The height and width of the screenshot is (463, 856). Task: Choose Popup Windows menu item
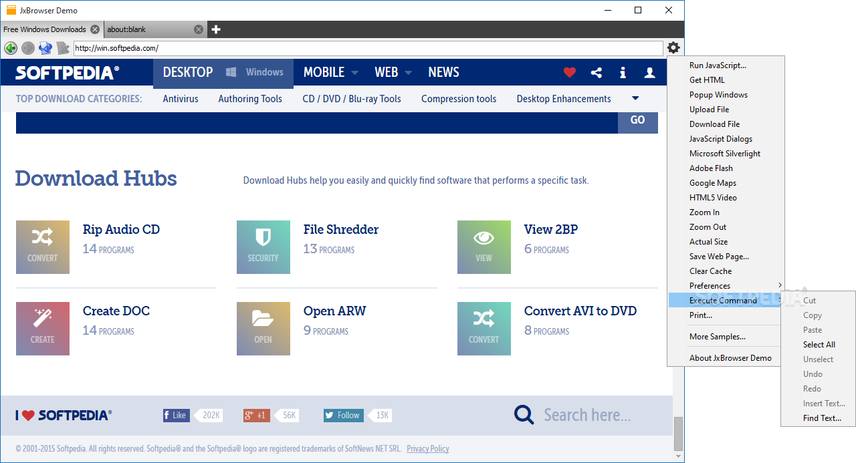(x=718, y=95)
